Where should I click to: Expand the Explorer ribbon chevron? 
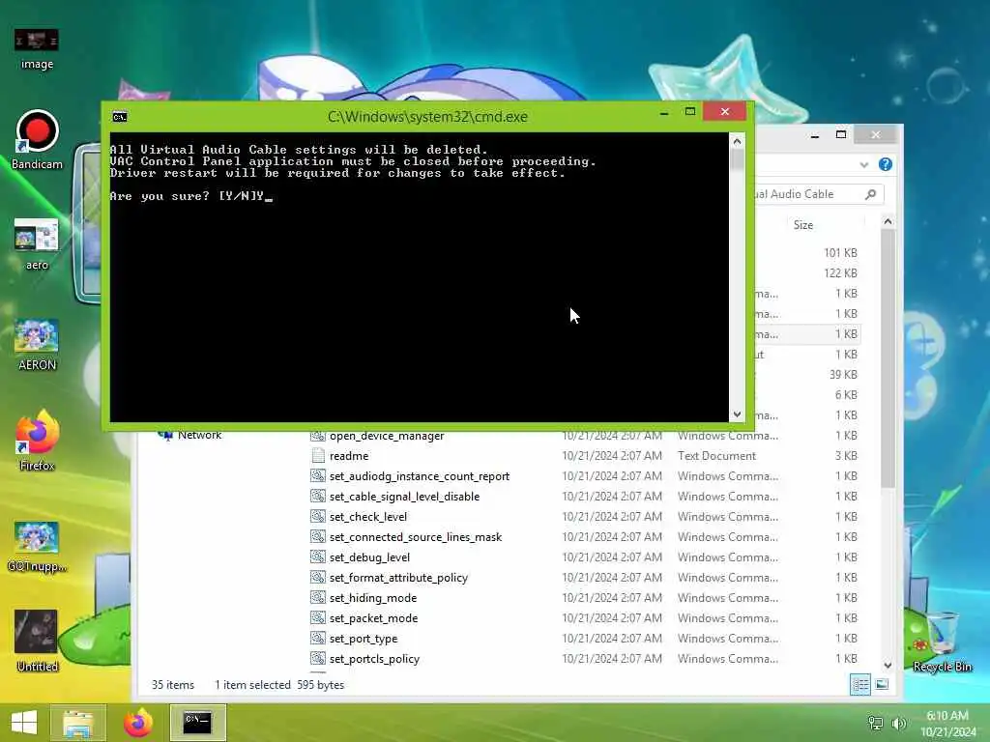click(863, 164)
